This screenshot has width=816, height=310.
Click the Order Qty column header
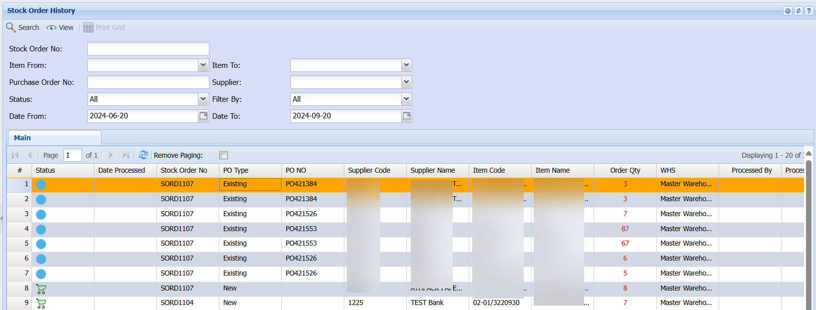625,170
